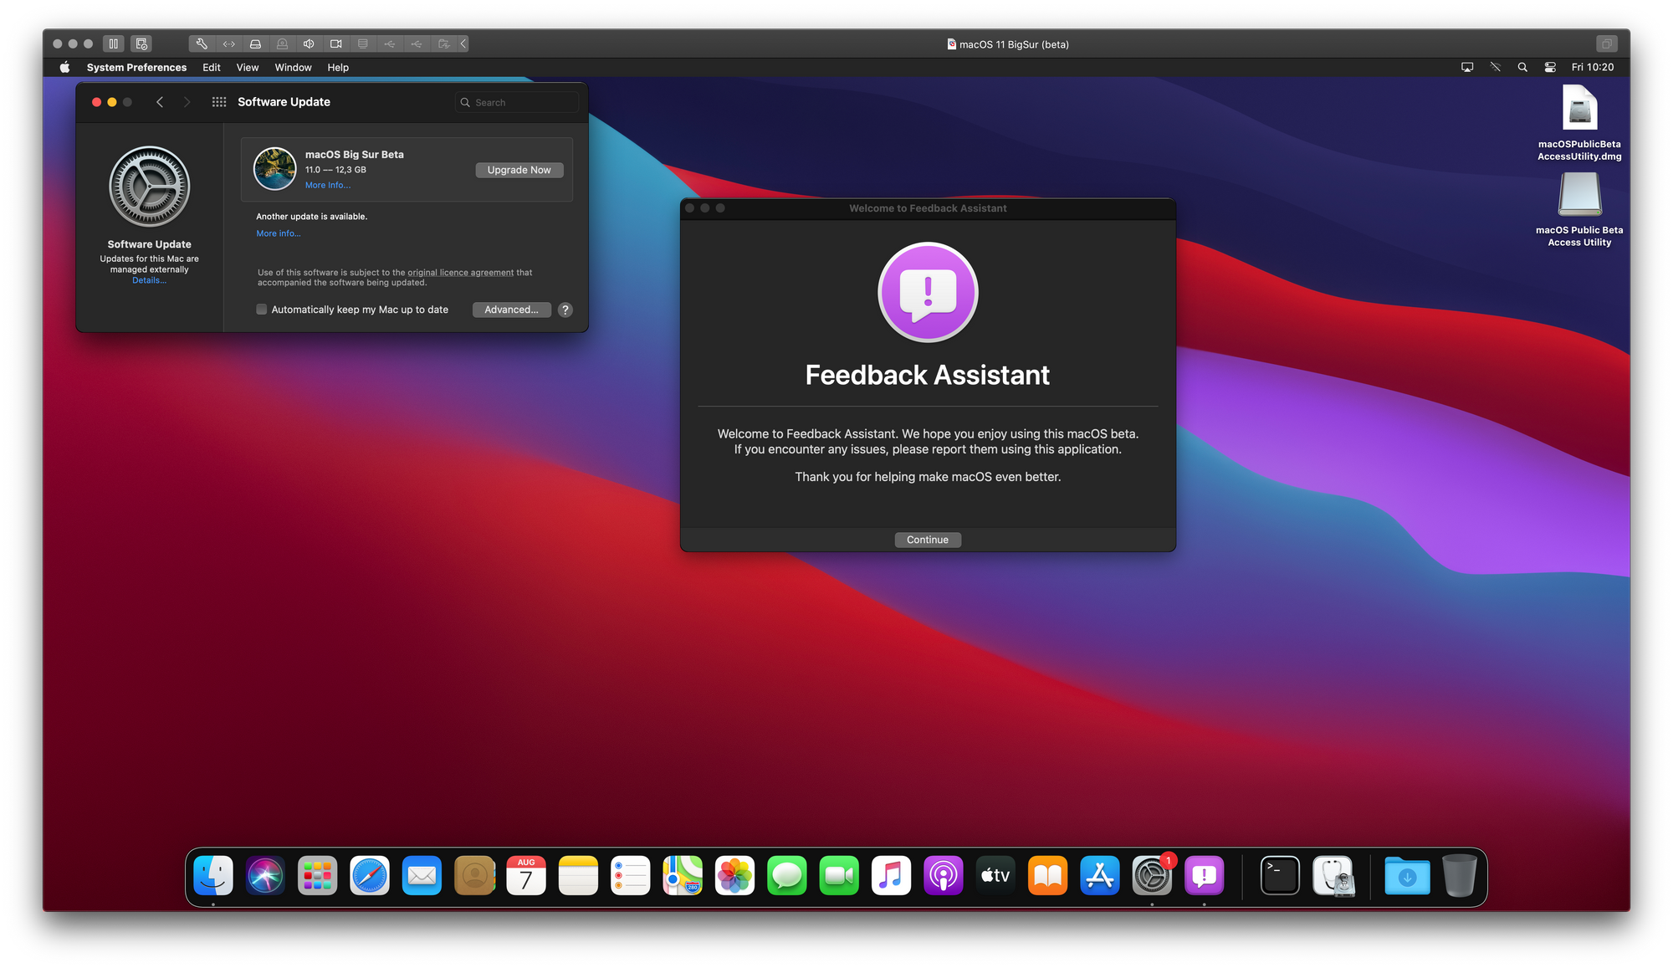
Task: Open Messages from the Dock
Action: click(x=787, y=876)
